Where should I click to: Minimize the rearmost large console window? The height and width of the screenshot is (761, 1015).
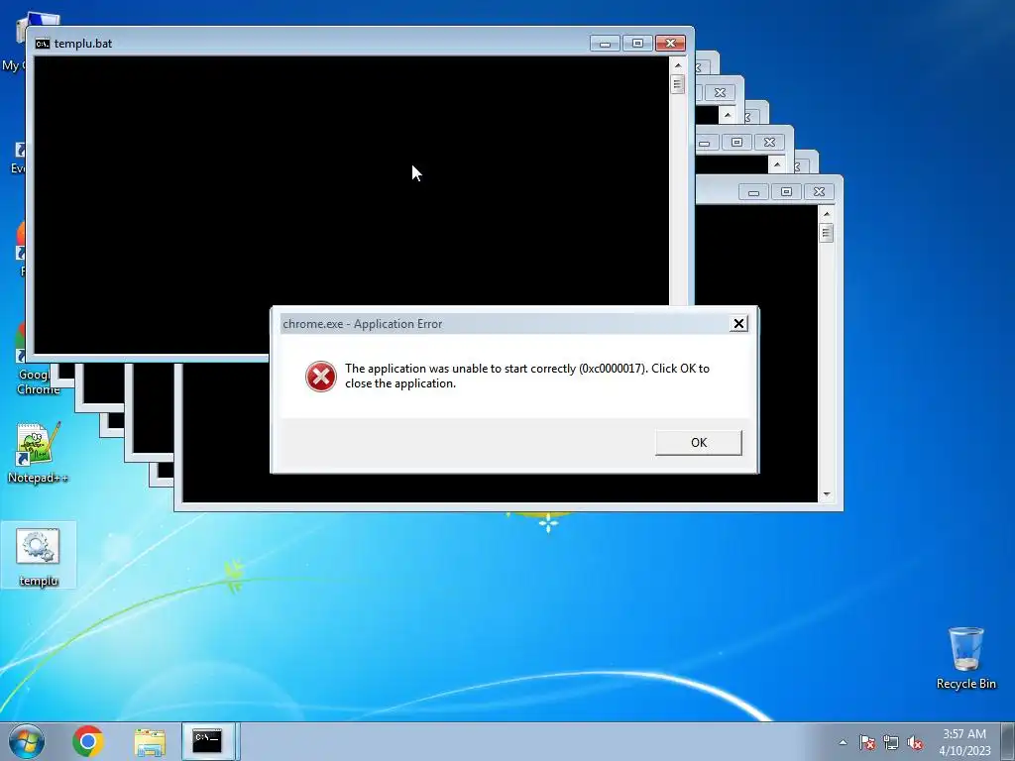753,192
